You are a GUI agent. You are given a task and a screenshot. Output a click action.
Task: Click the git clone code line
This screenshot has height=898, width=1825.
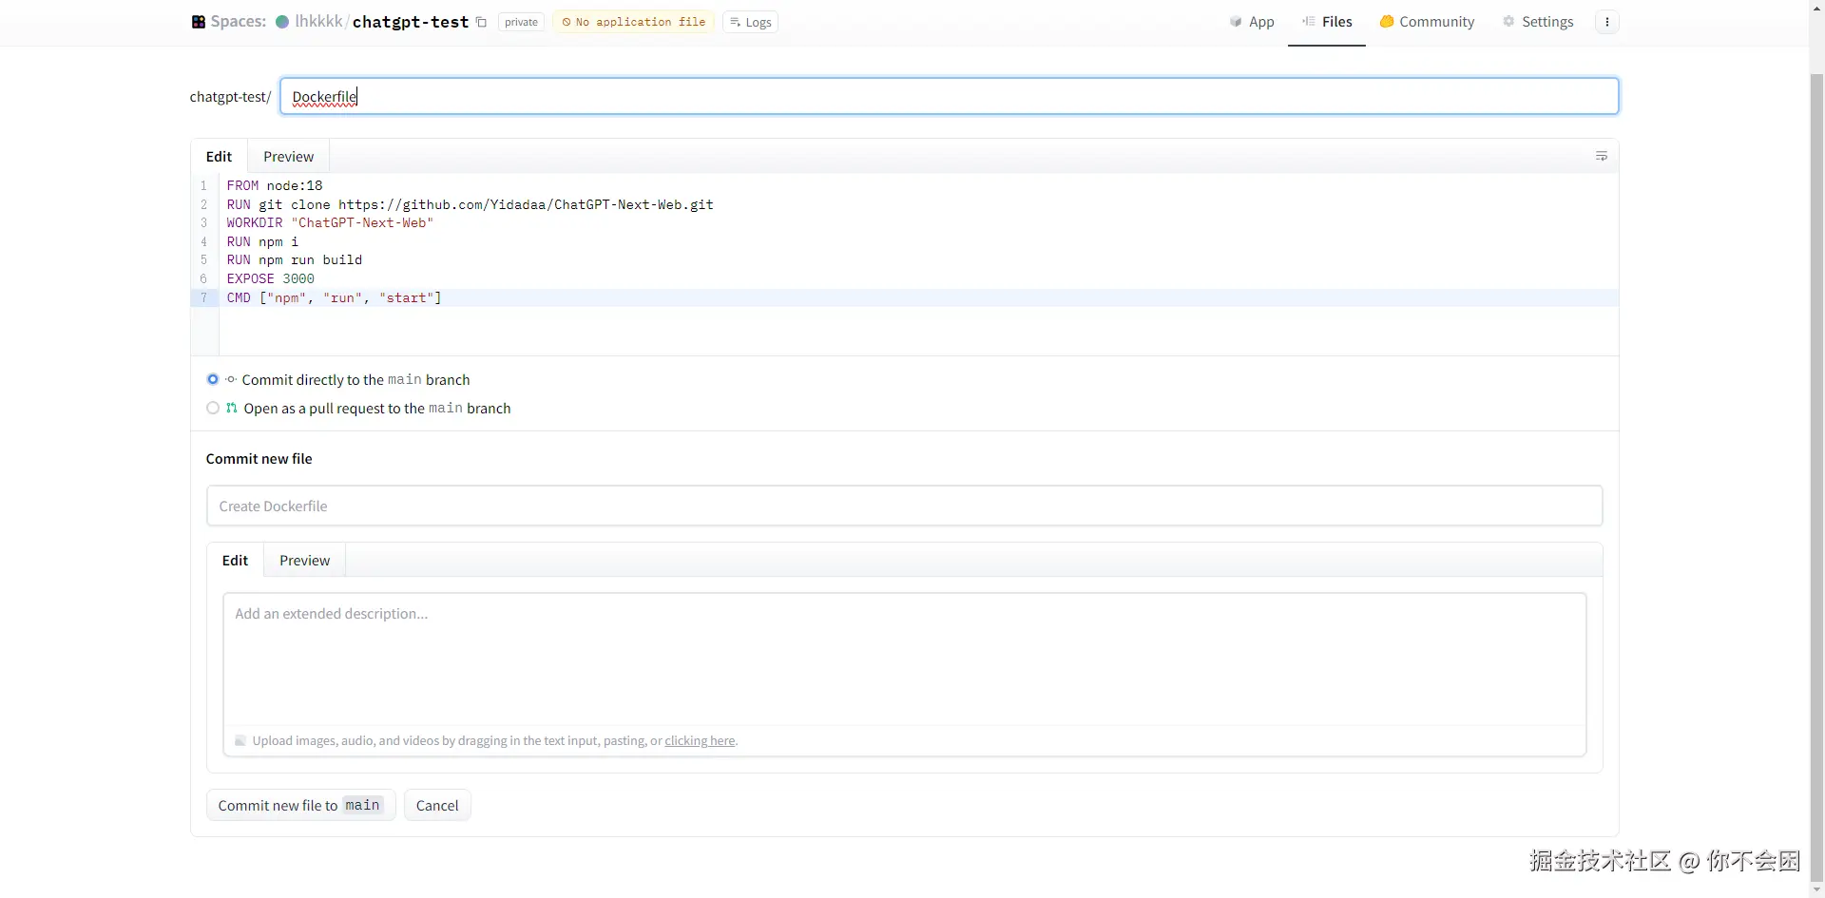(470, 204)
